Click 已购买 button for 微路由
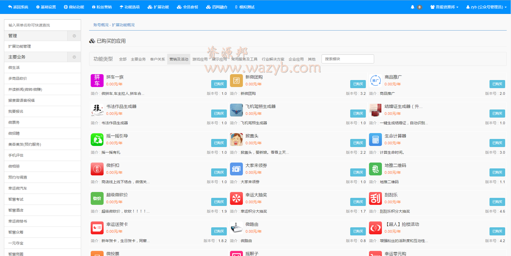This screenshot has height=256, width=511. [358, 231]
